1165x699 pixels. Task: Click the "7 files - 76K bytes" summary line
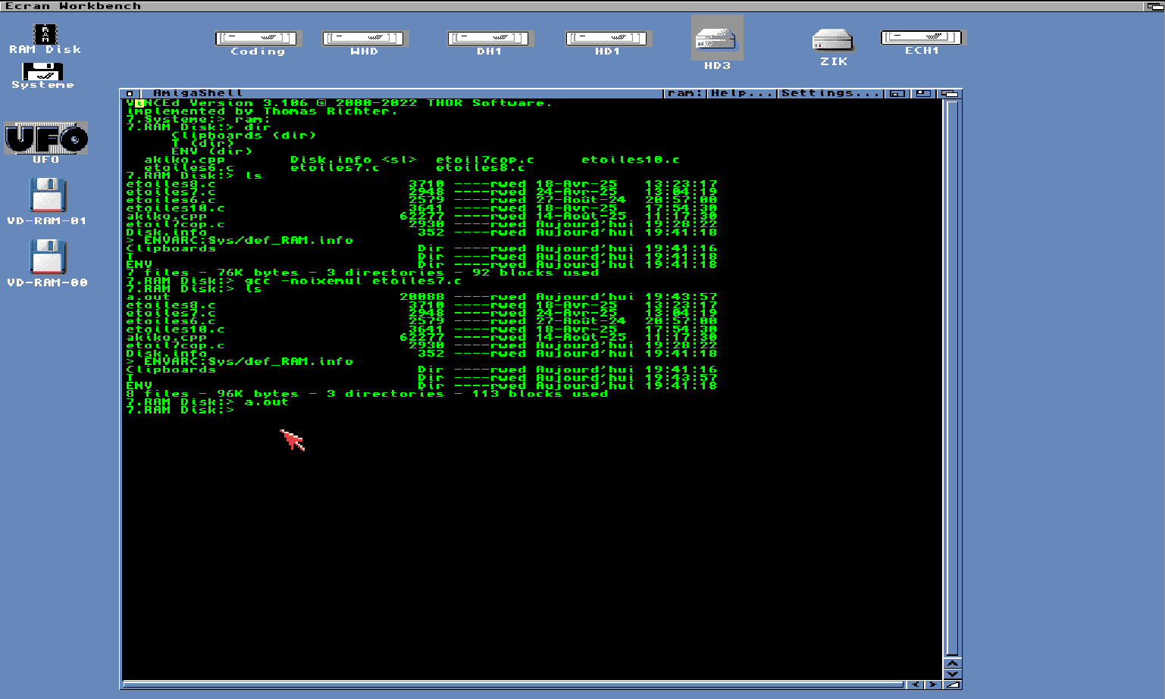[x=362, y=273]
